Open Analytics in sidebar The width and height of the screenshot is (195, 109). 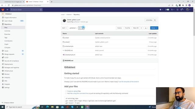coord(7,78)
